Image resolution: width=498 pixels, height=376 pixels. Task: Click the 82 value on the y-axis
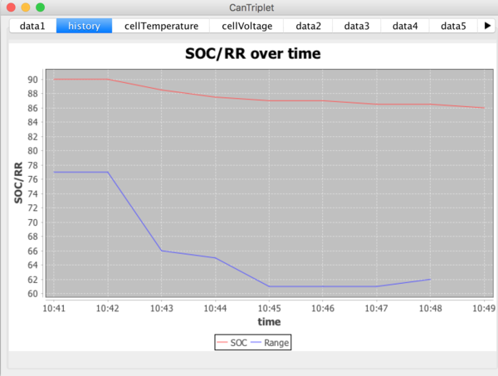pos(32,137)
